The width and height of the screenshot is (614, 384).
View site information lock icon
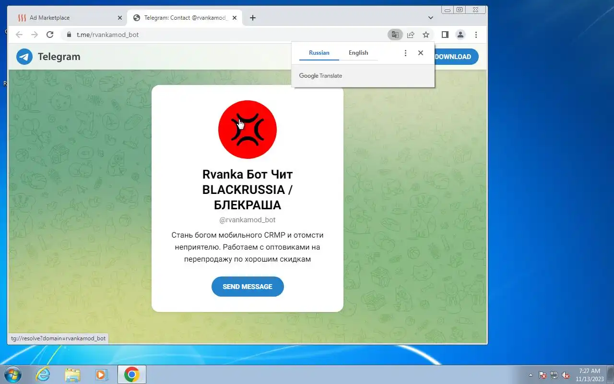[x=69, y=35]
